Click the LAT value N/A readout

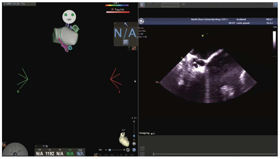39,153
